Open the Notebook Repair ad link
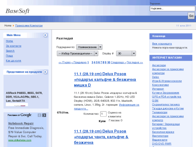The width and height of the screenshot is (196, 147). point(21,124)
